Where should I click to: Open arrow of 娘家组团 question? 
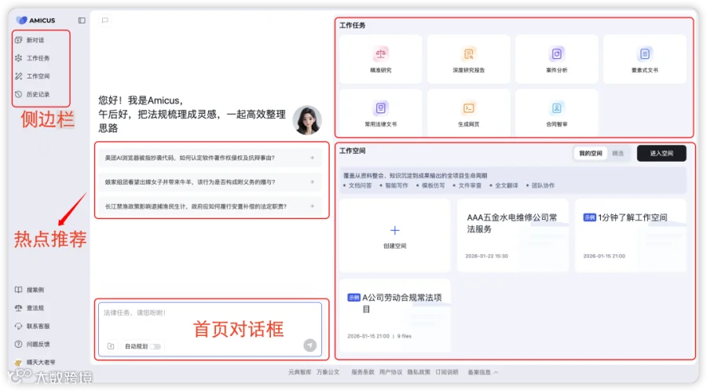coord(312,182)
